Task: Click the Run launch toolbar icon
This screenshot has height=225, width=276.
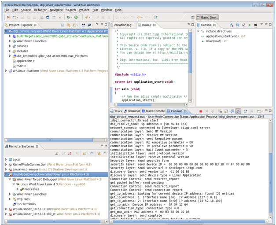Action: coord(76,17)
